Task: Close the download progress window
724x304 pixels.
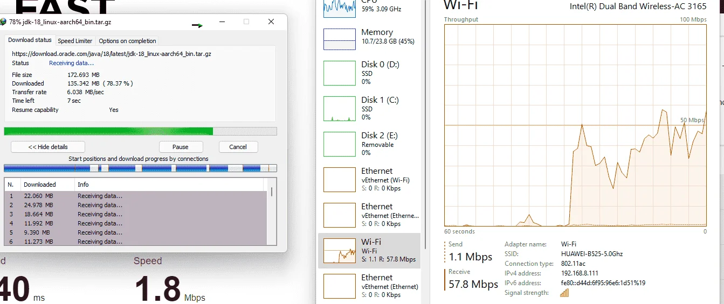Action: [x=271, y=22]
